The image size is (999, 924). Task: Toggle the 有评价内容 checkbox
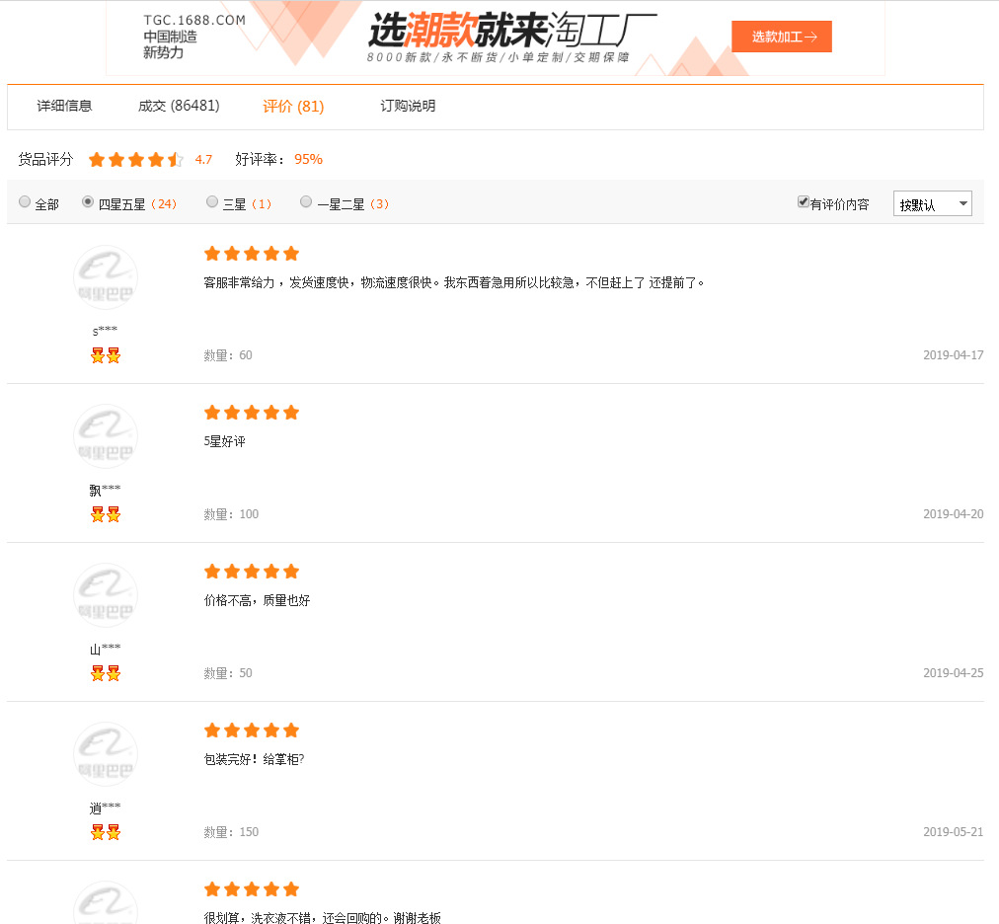(804, 202)
